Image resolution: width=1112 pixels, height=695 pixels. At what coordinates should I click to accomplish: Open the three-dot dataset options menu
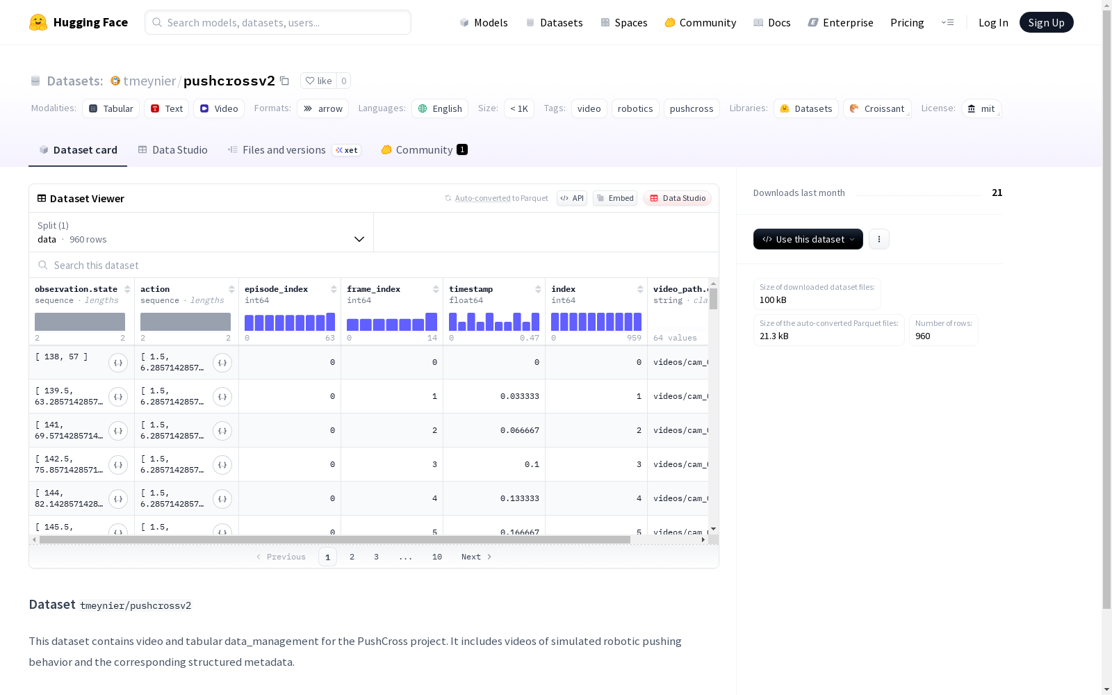click(x=879, y=239)
